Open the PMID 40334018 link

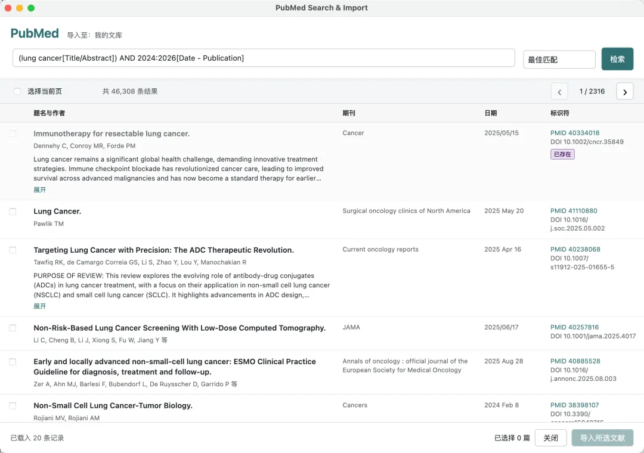575,133
